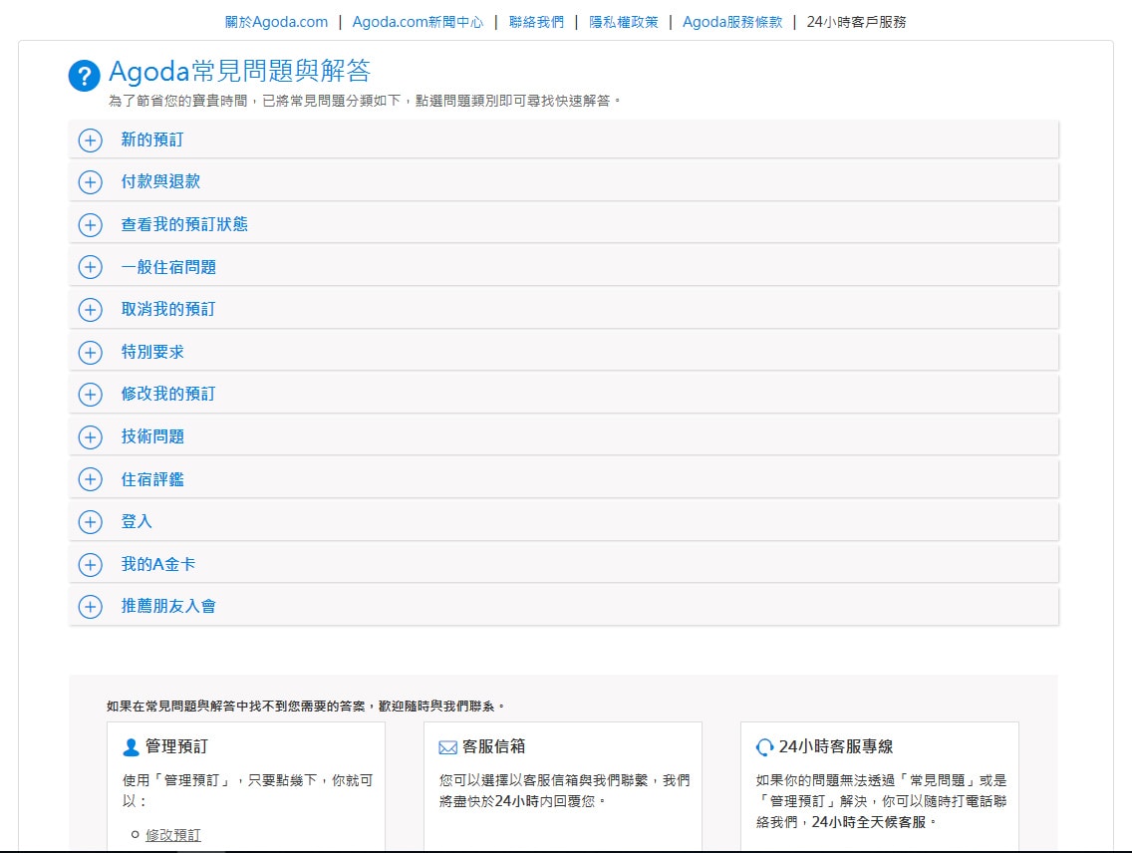Image resolution: width=1132 pixels, height=853 pixels.
Task: Expand the 推薦朋友入會 plus icon
Action: click(x=91, y=607)
